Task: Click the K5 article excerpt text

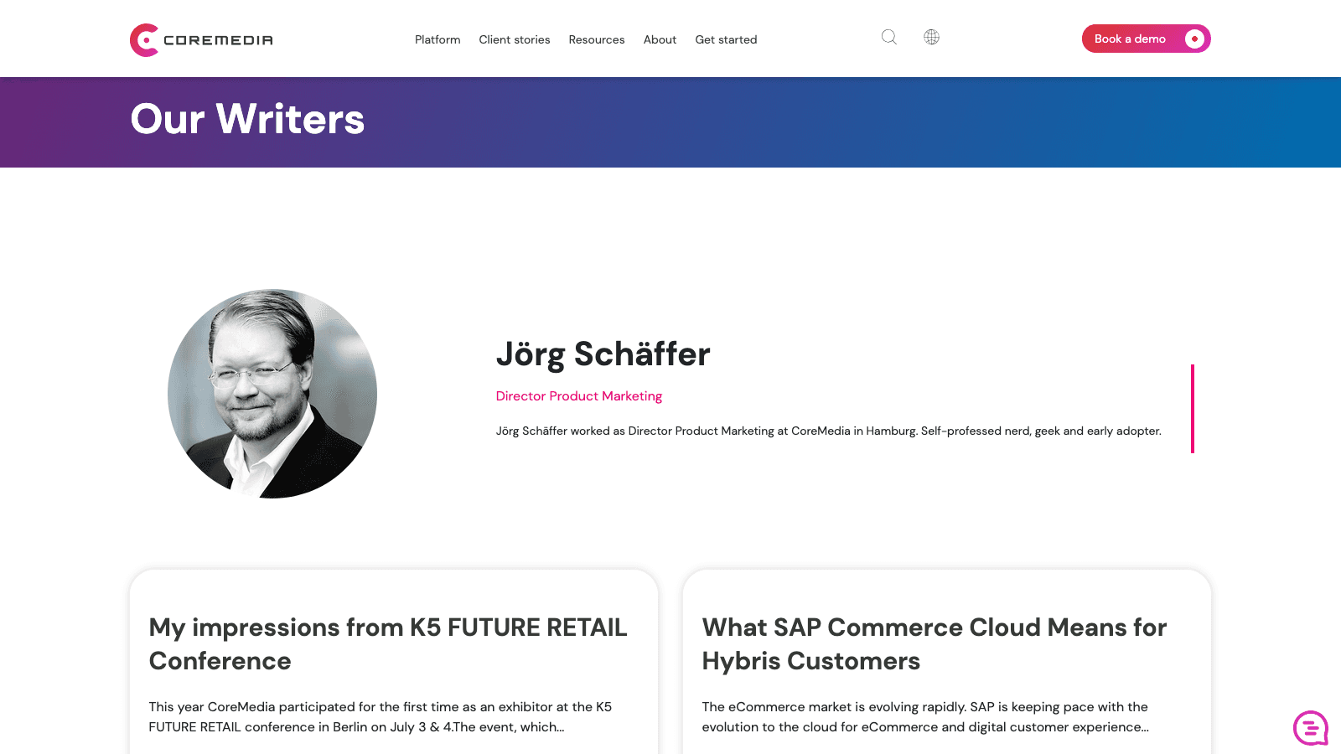Action: coord(381,717)
